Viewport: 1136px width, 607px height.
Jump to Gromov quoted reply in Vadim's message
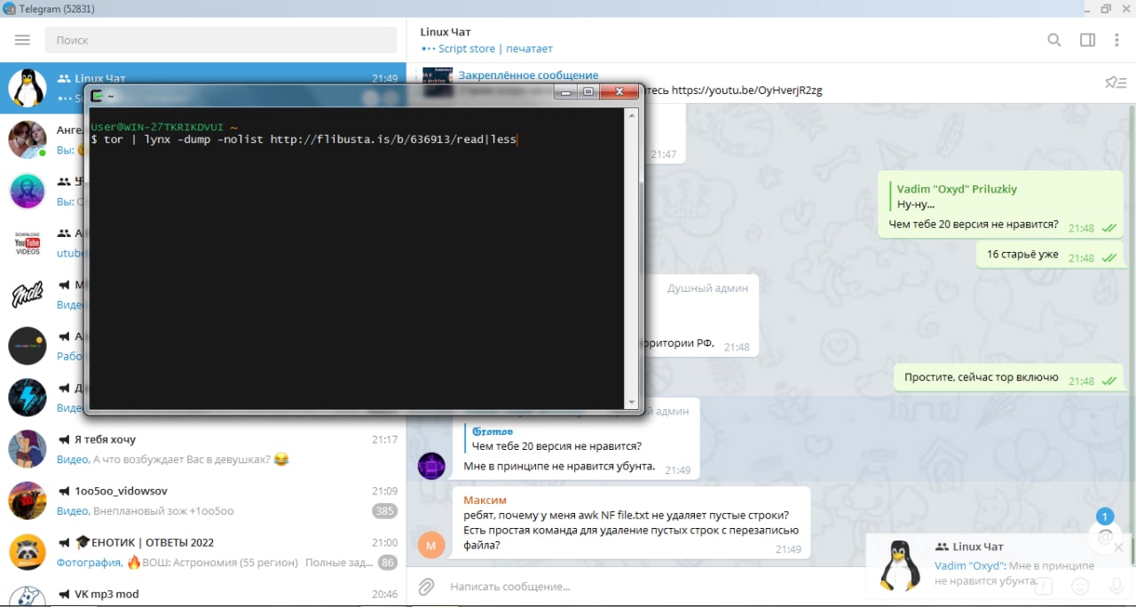point(557,438)
